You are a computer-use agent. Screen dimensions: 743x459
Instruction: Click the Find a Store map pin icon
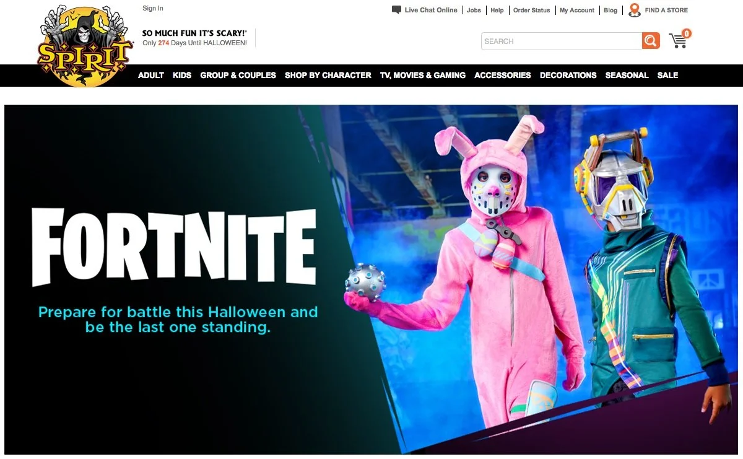(x=634, y=10)
